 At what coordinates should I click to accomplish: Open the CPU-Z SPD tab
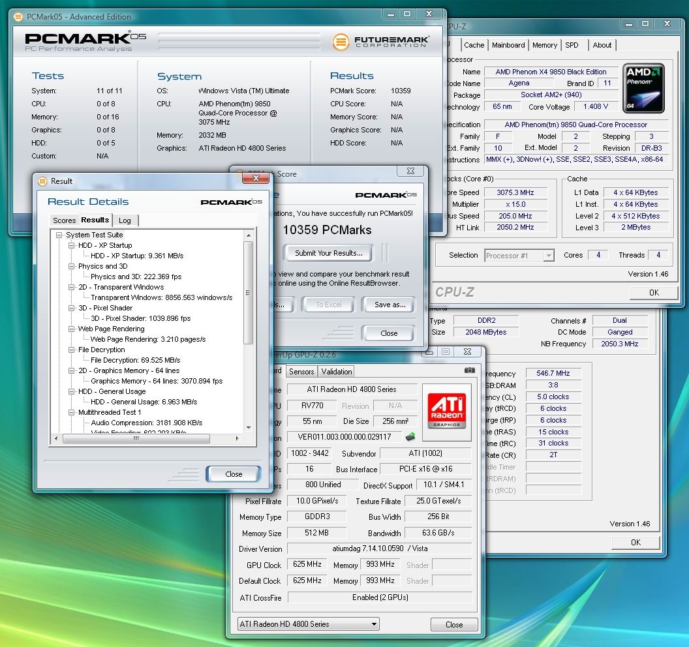(x=572, y=45)
